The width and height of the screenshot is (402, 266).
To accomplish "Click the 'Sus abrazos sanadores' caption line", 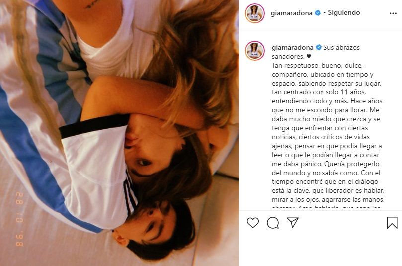I will [x=316, y=52].
